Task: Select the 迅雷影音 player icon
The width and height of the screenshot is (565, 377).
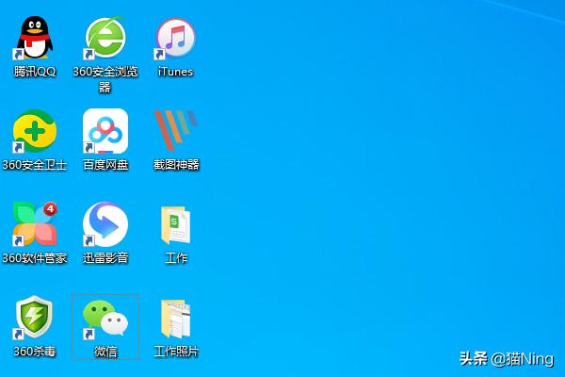Action: pyautogui.click(x=105, y=224)
